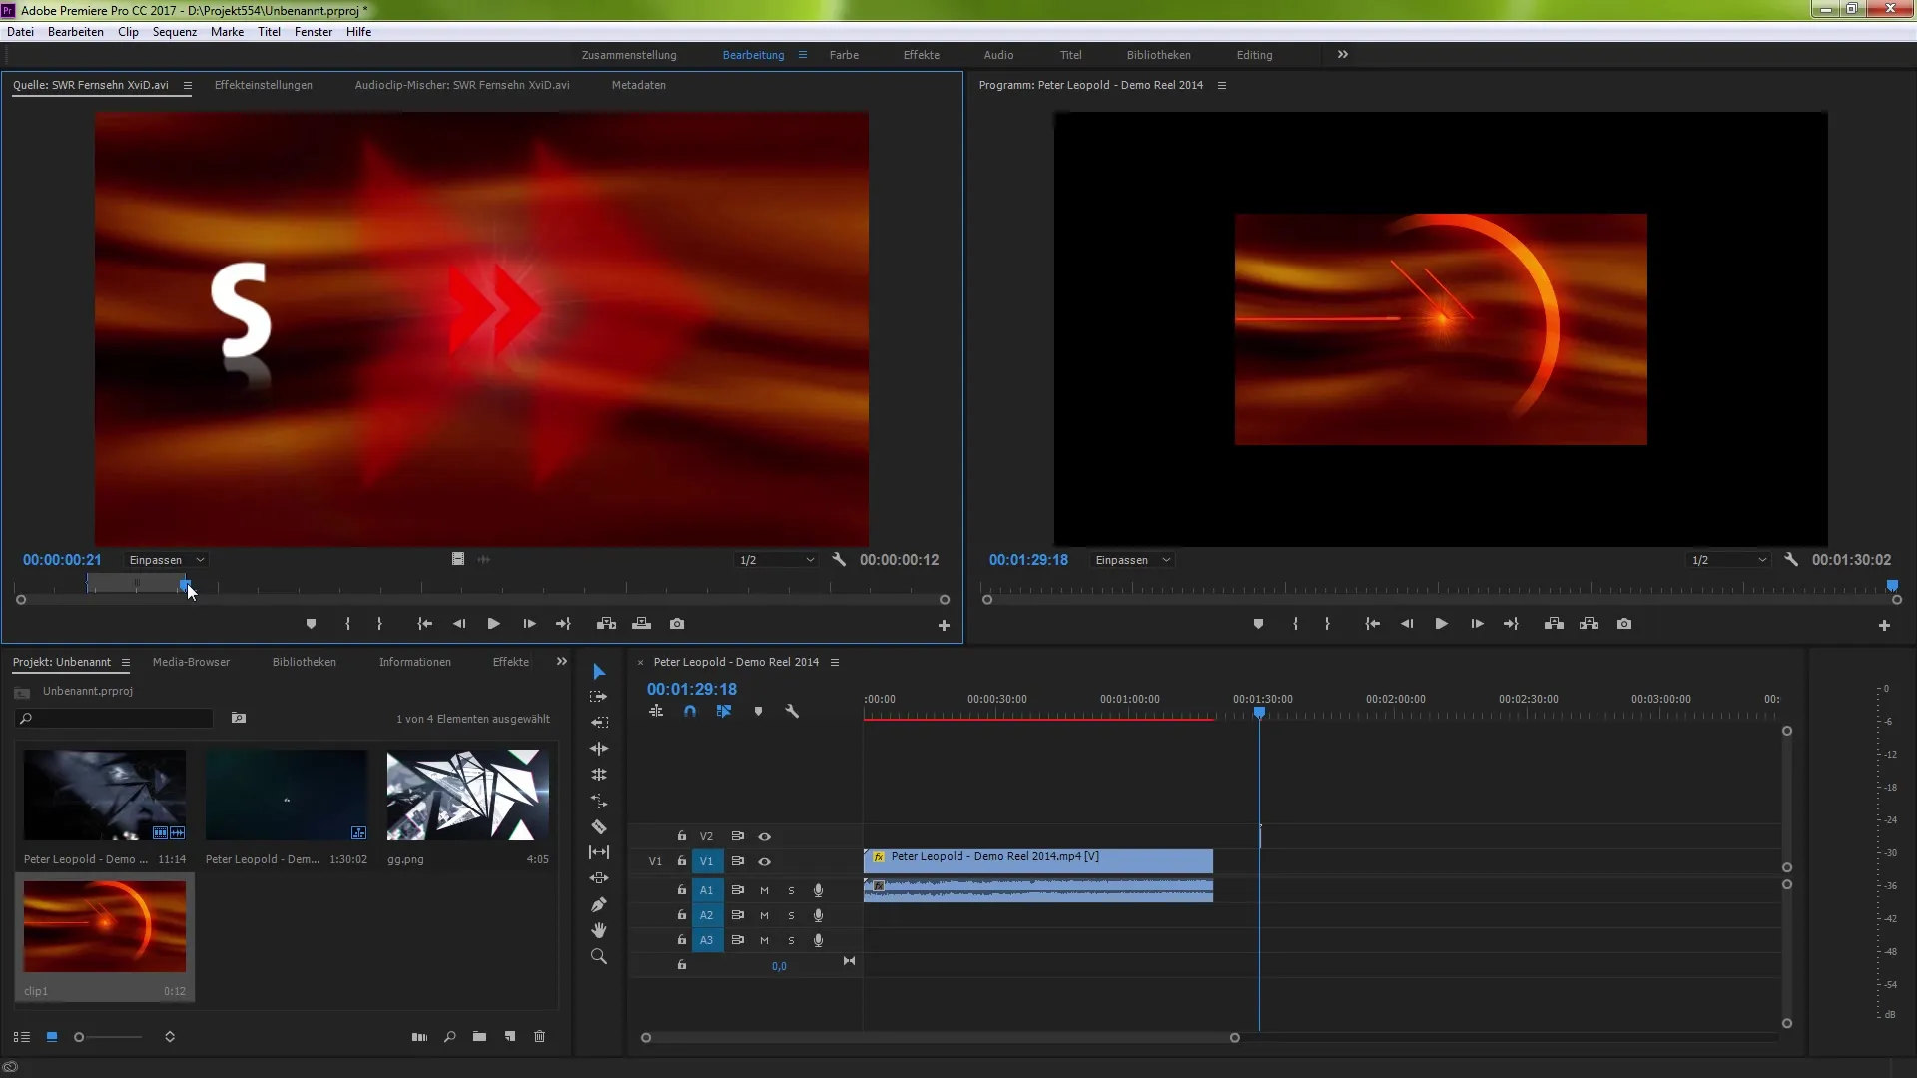Click New Item icon in Project panel
1917x1078 pixels.
(510, 1037)
